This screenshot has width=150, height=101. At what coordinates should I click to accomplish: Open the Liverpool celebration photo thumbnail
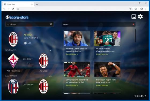tap(77, 70)
